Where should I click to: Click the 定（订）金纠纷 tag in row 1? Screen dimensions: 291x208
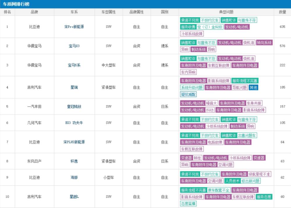(x=210, y=27)
